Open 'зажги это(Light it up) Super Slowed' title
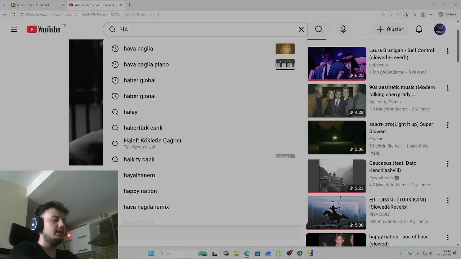The width and height of the screenshot is (461, 259). click(x=401, y=128)
